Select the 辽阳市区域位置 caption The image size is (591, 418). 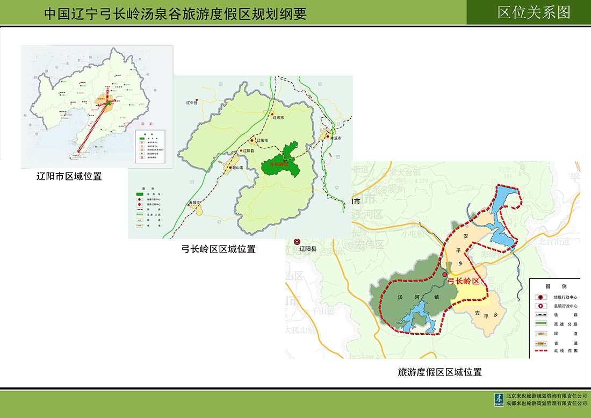pyautogui.click(x=69, y=176)
